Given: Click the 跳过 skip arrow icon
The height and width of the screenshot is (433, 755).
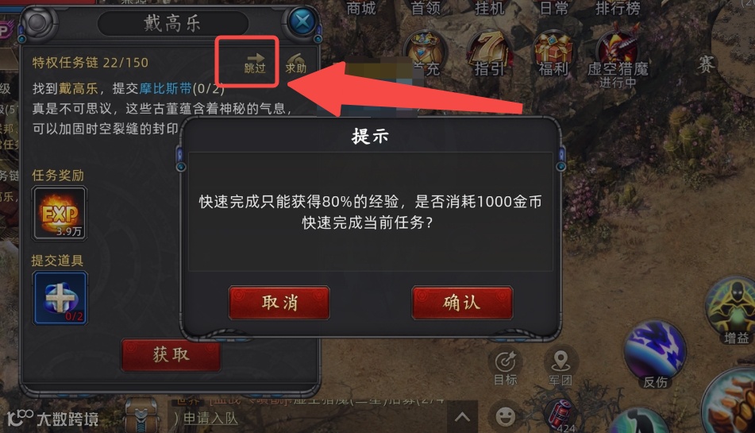Looking at the screenshot, I should pos(255,63).
